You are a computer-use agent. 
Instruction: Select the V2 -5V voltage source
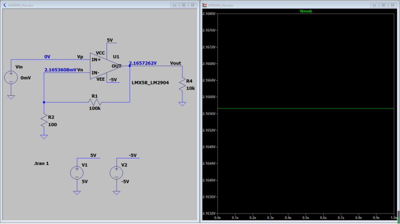pyautogui.click(x=116, y=173)
